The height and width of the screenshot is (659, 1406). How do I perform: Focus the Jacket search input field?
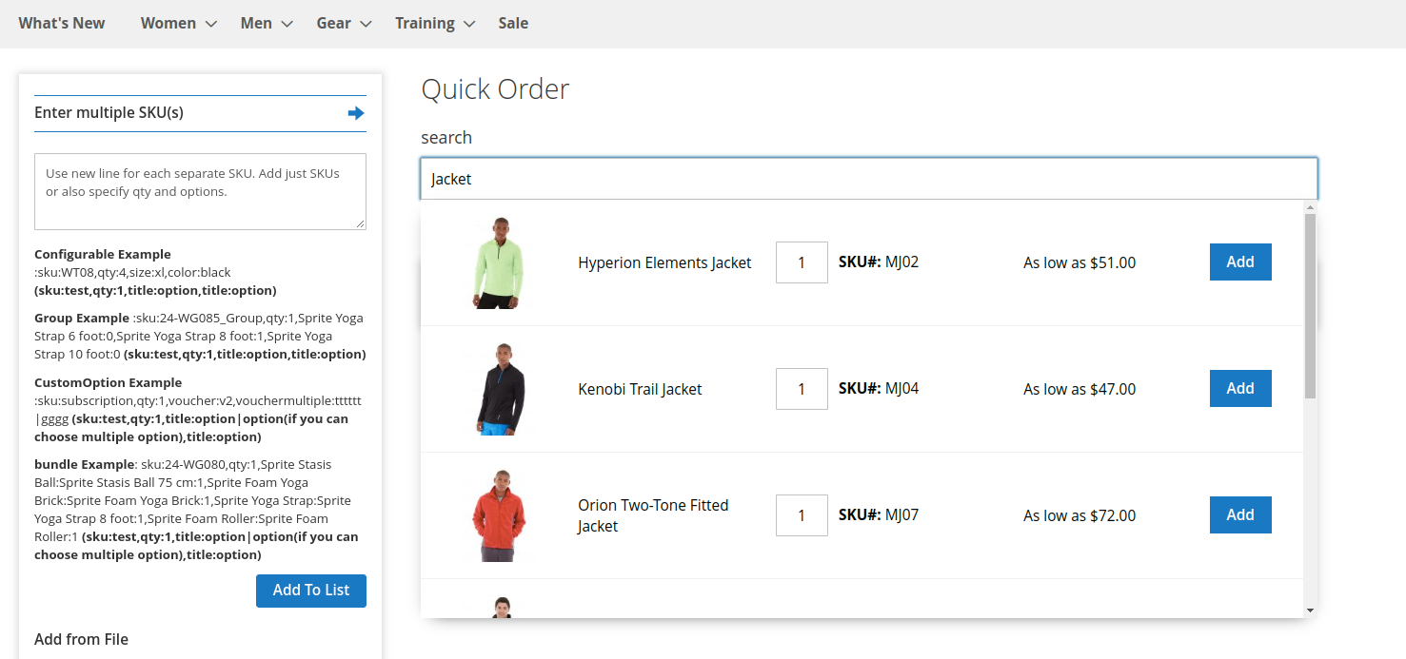(x=868, y=179)
